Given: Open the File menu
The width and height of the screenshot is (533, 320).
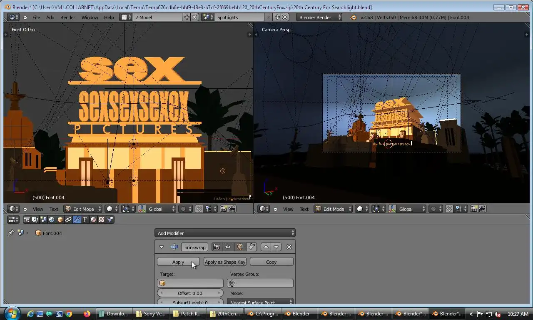Looking at the screenshot, I should [36, 17].
